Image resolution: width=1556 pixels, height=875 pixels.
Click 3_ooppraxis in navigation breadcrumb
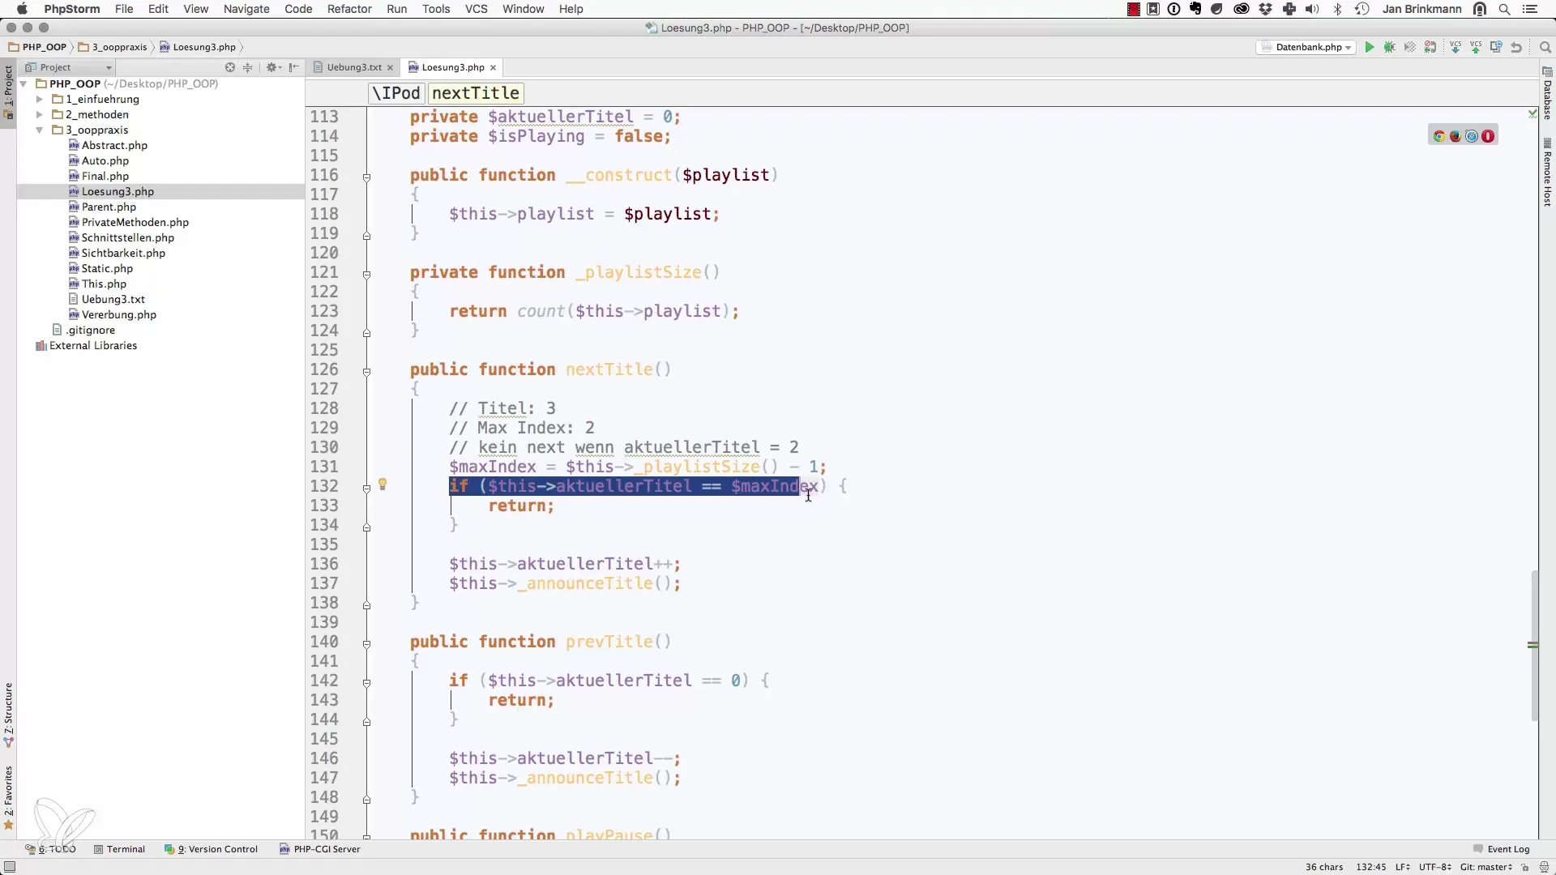pos(113,47)
